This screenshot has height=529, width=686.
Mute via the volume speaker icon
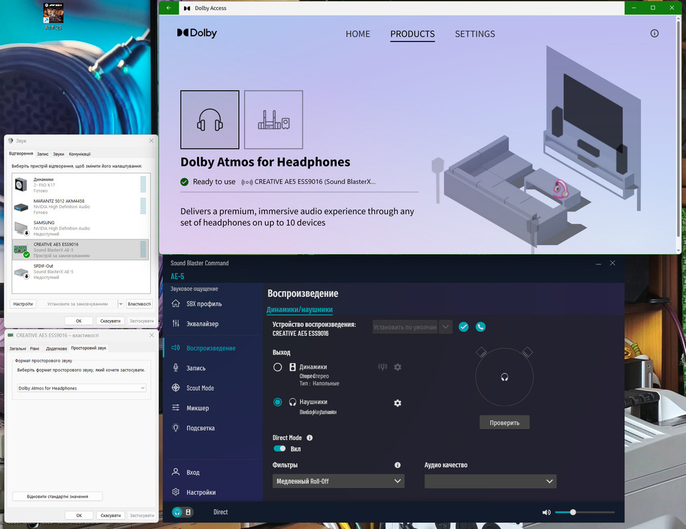coord(546,512)
